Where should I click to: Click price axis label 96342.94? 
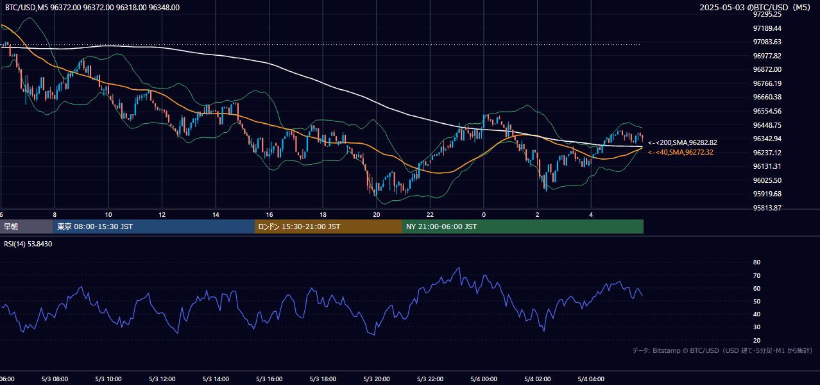767,139
